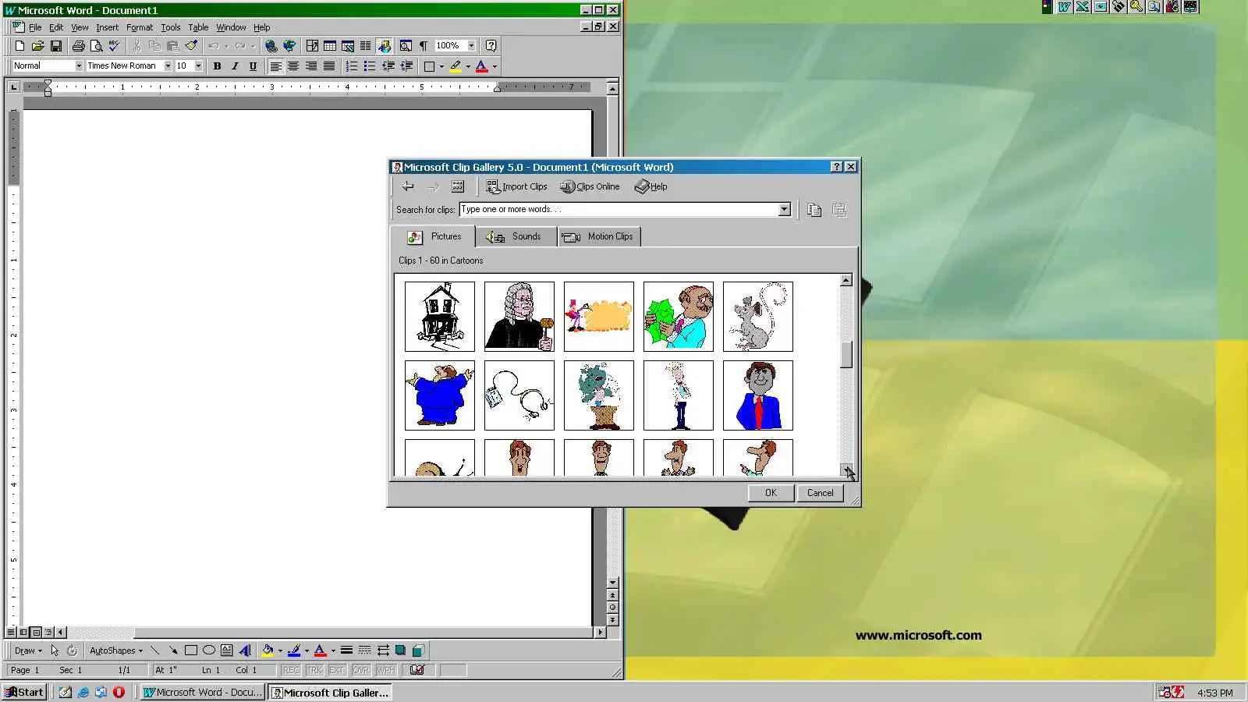Align text left

(275, 66)
